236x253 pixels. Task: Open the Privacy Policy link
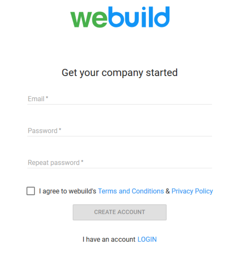[x=192, y=191]
